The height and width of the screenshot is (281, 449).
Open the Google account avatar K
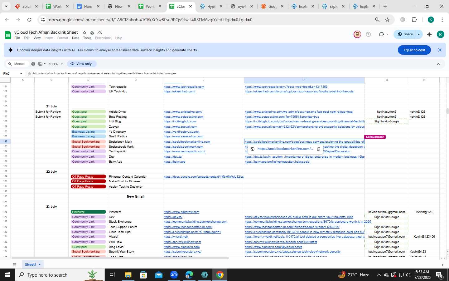click(x=440, y=34)
